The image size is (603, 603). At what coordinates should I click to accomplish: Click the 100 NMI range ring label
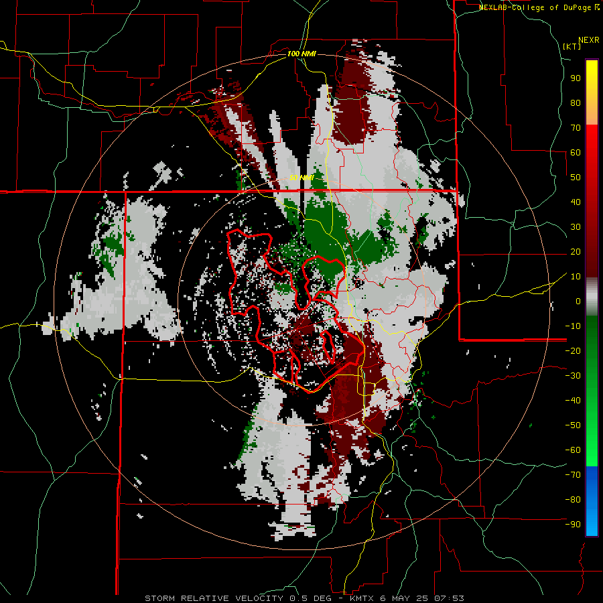click(301, 54)
